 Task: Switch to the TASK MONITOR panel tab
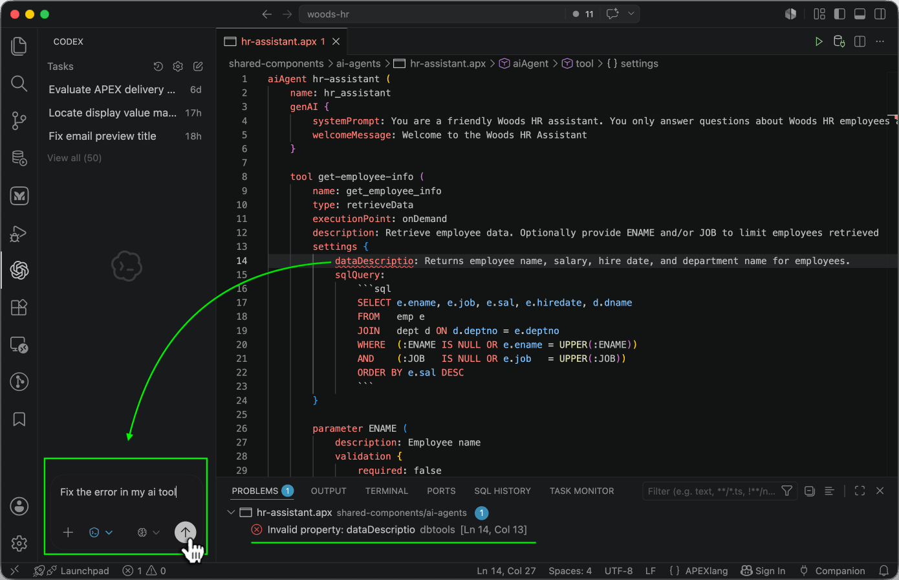581,491
